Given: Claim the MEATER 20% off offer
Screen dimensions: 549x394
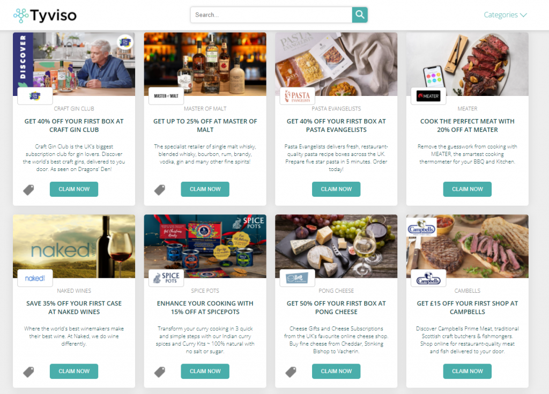Looking at the screenshot, I should (467, 189).
